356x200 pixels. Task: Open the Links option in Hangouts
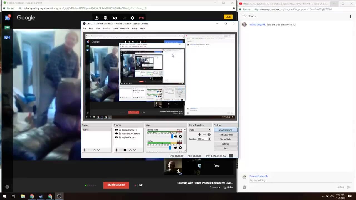pos(228,187)
